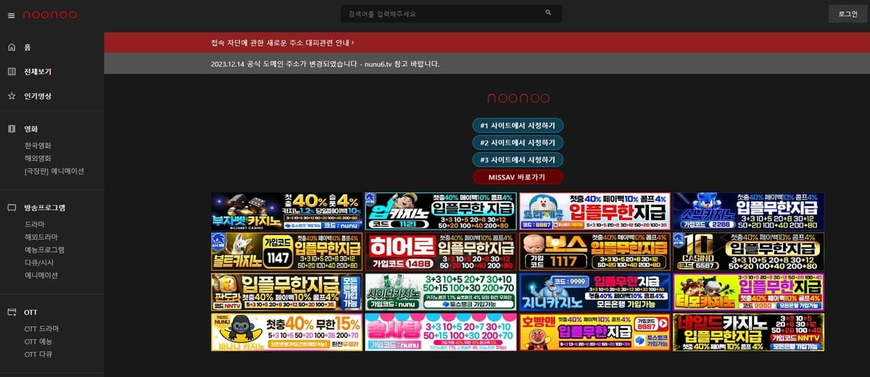Open 드라마 under 방송프로그램
Screen dimensions: 870x377
[x=34, y=224]
